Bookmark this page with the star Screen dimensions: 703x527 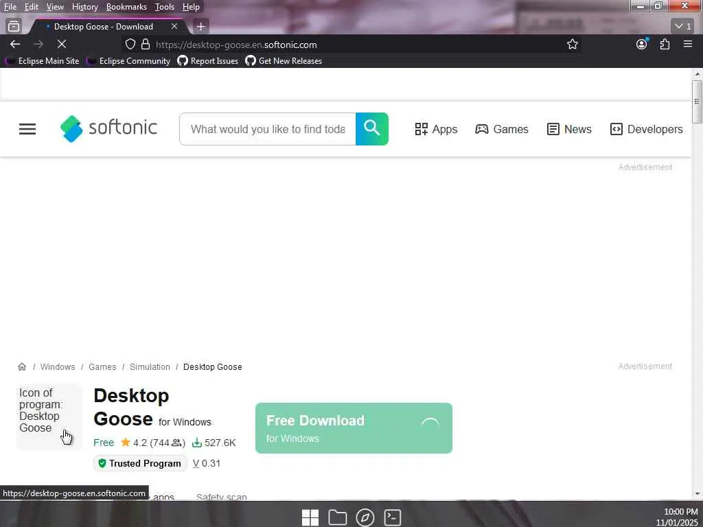point(572,44)
